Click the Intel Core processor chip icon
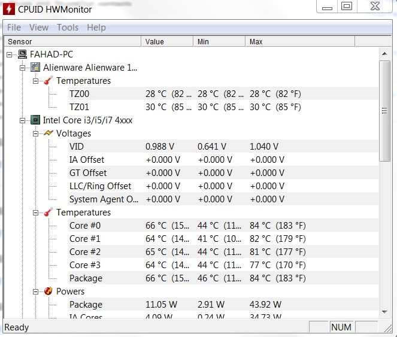The width and height of the screenshot is (397, 337). coord(35,120)
